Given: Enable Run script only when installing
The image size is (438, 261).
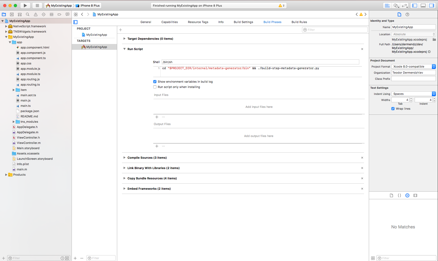Looking at the screenshot, I should point(155,87).
